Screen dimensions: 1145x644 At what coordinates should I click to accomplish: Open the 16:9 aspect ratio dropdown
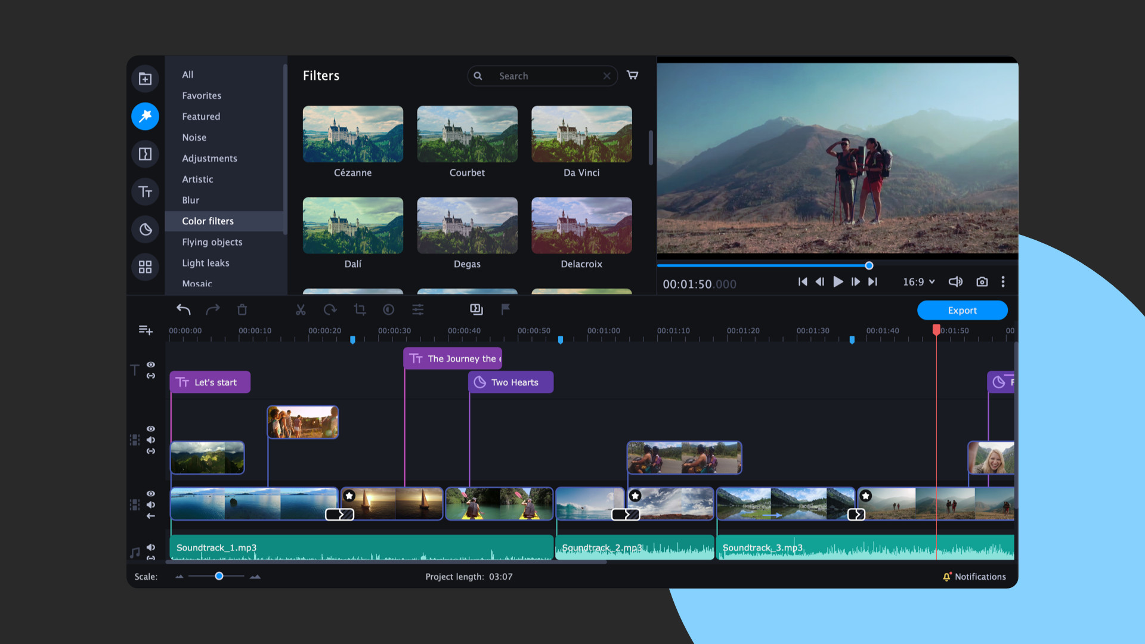coord(918,281)
